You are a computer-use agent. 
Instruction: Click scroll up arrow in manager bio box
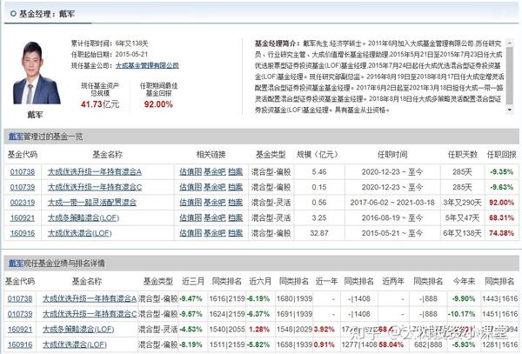tap(509, 43)
